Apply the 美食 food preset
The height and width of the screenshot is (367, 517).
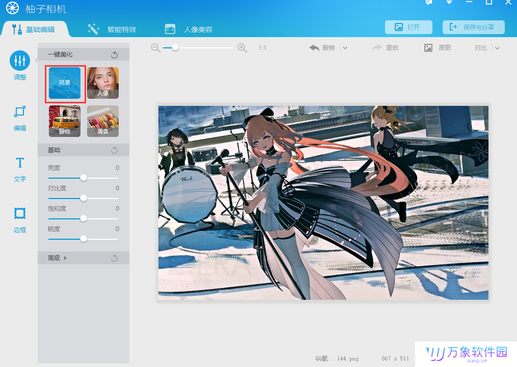[103, 121]
